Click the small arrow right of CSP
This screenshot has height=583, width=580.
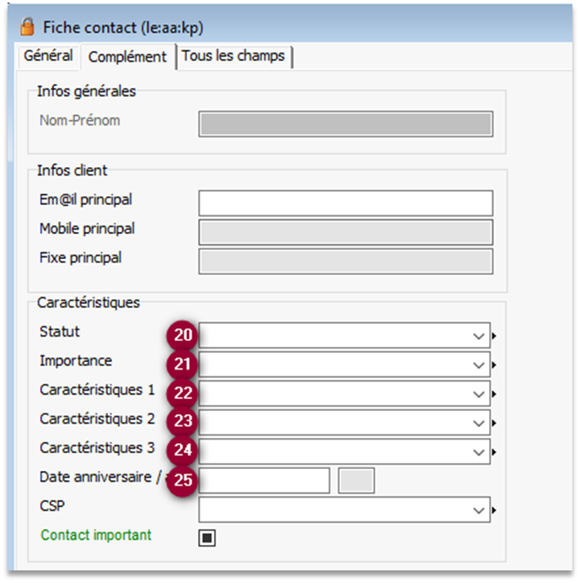coord(494,510)
